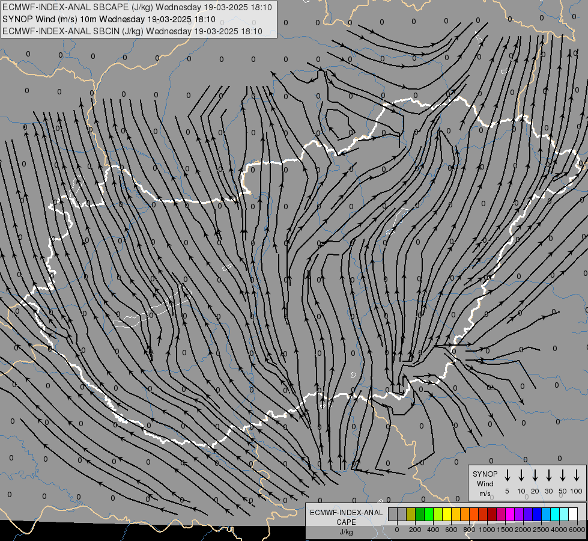Click the J/kg unit label in the CAPE legend
This screenshot has width=588, height=541.
click(x=346, y=532)
